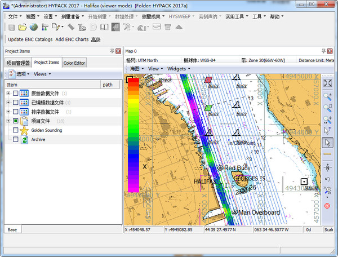The image size is (338, 257).
Task: Click the dark gray chart-image toolbar icon
Action: tap(115, 27)
